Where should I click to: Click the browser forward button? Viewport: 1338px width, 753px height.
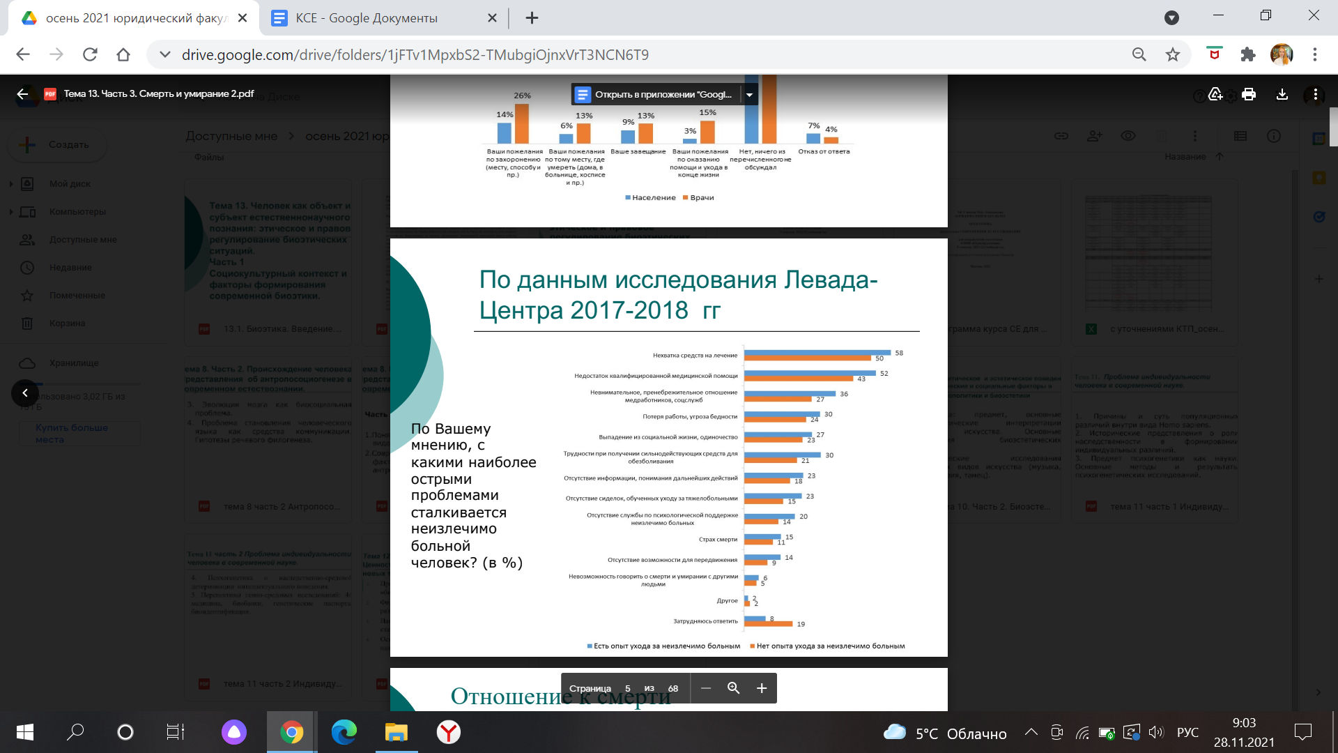tap(56, 54)
